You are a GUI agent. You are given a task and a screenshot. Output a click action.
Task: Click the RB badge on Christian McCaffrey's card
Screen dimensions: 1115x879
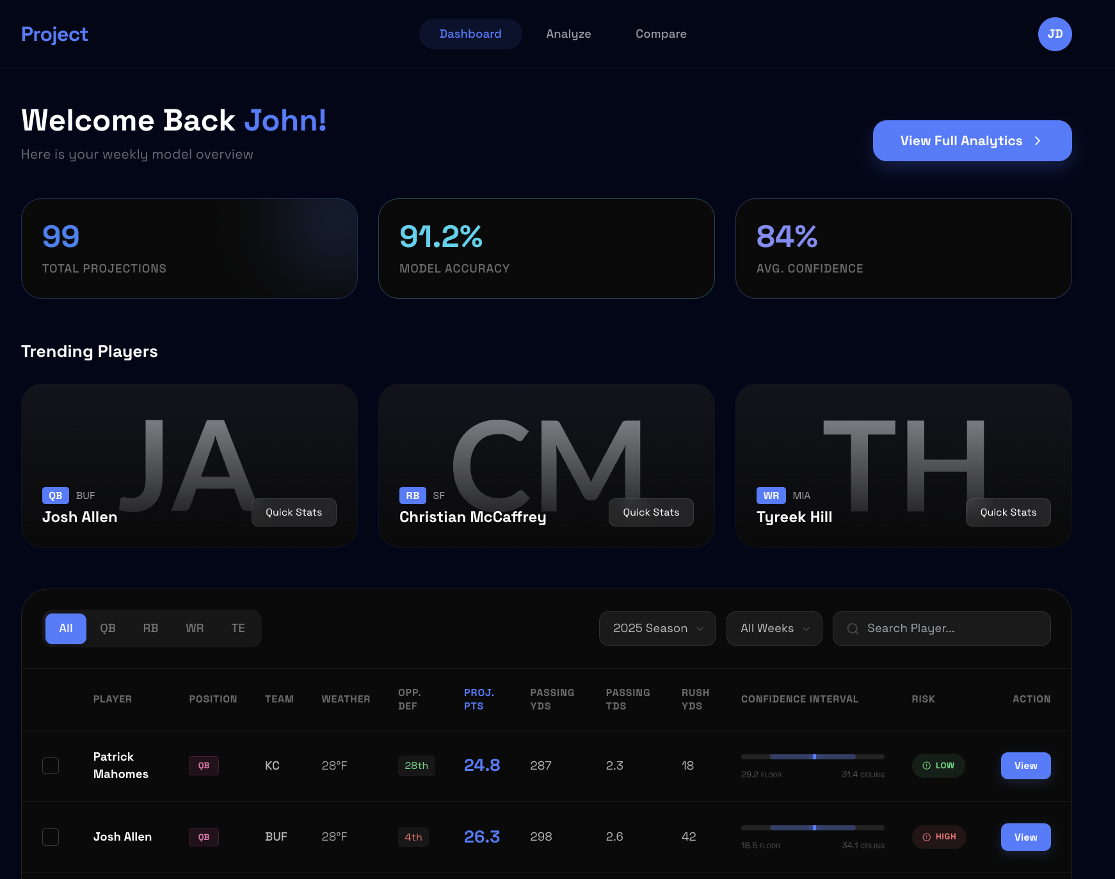pyautogui.click(x=412, y=495)
